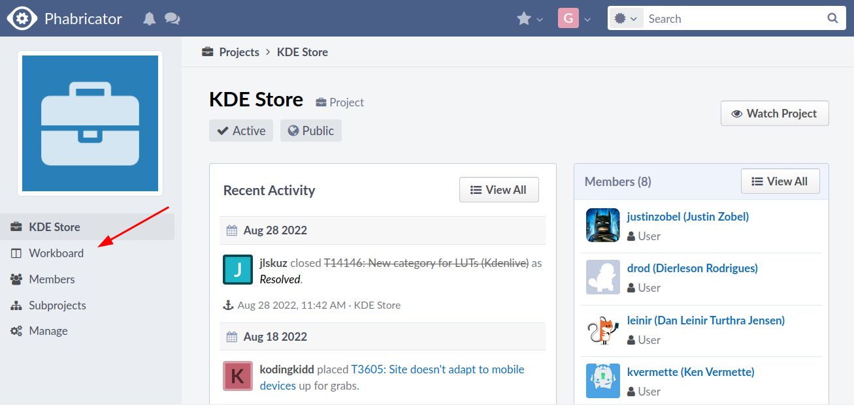Click the magnifier search icon
The image size is (854, 406).
[832, 18]
